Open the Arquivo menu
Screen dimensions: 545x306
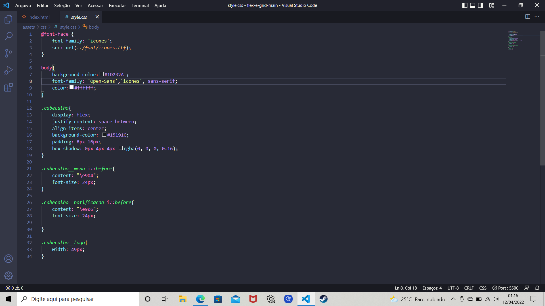23,5
